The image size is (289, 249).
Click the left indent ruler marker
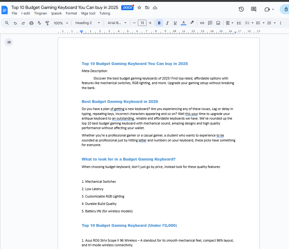tap(81, 32)
